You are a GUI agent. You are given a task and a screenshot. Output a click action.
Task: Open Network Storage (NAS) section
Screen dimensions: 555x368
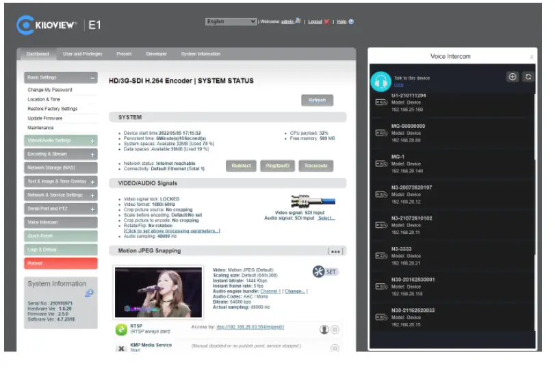(60, 168)
